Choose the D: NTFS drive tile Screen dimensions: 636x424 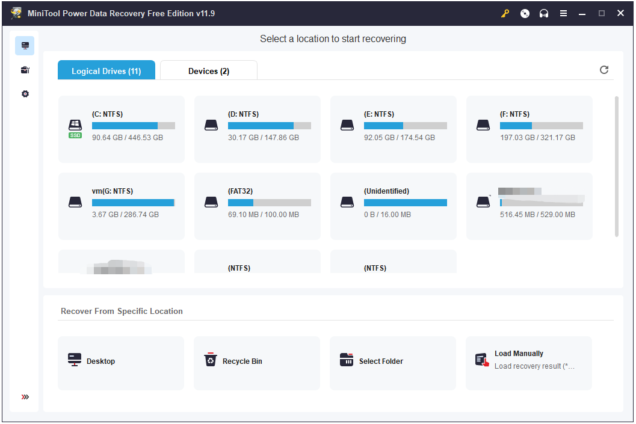pyautogui.click(x=258, y=129)
